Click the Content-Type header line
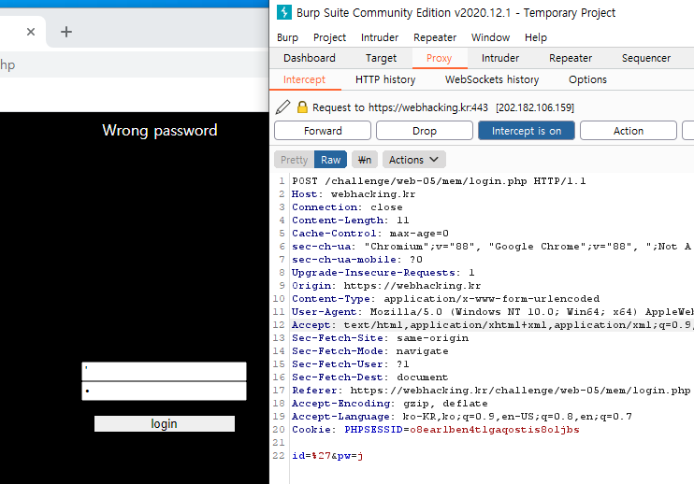694x484 pixels. [446, 299]
